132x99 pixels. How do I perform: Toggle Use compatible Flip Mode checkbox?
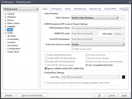[87, 65]
